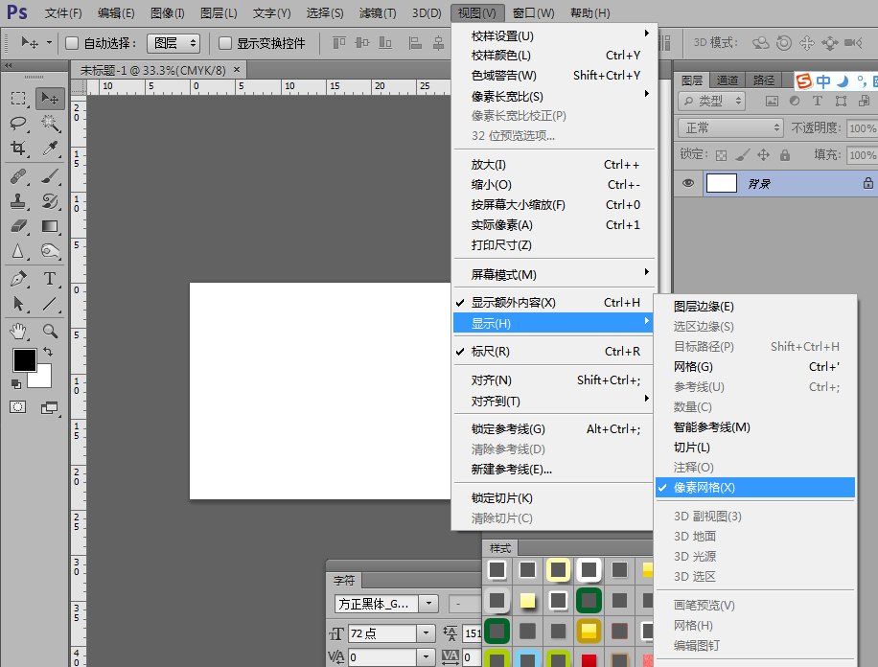Screen dimensions: 878x667
Task: Toggle the 标尺 option in the View menu
Action: coord(508,350)
